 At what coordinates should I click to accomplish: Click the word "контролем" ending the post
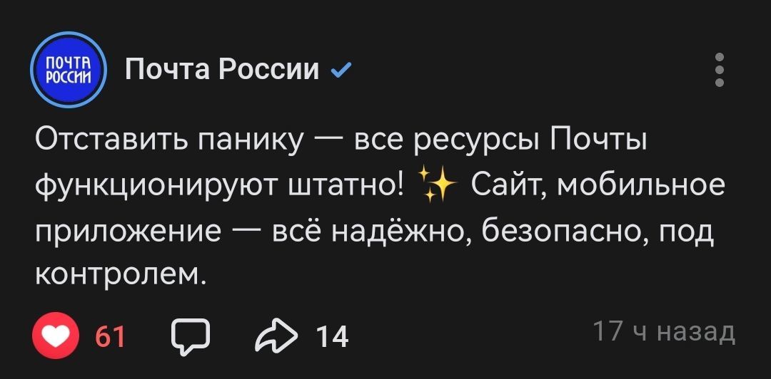click(x=119, y=273)
